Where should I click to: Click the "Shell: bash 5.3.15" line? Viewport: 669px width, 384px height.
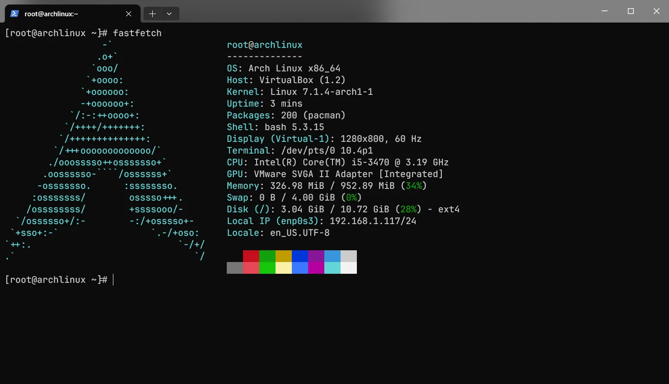[276, 127]
